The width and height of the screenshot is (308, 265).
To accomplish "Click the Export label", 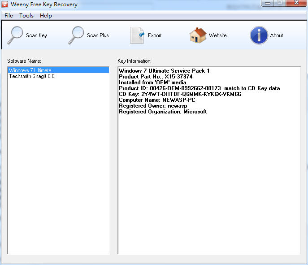I will (155, 35).
